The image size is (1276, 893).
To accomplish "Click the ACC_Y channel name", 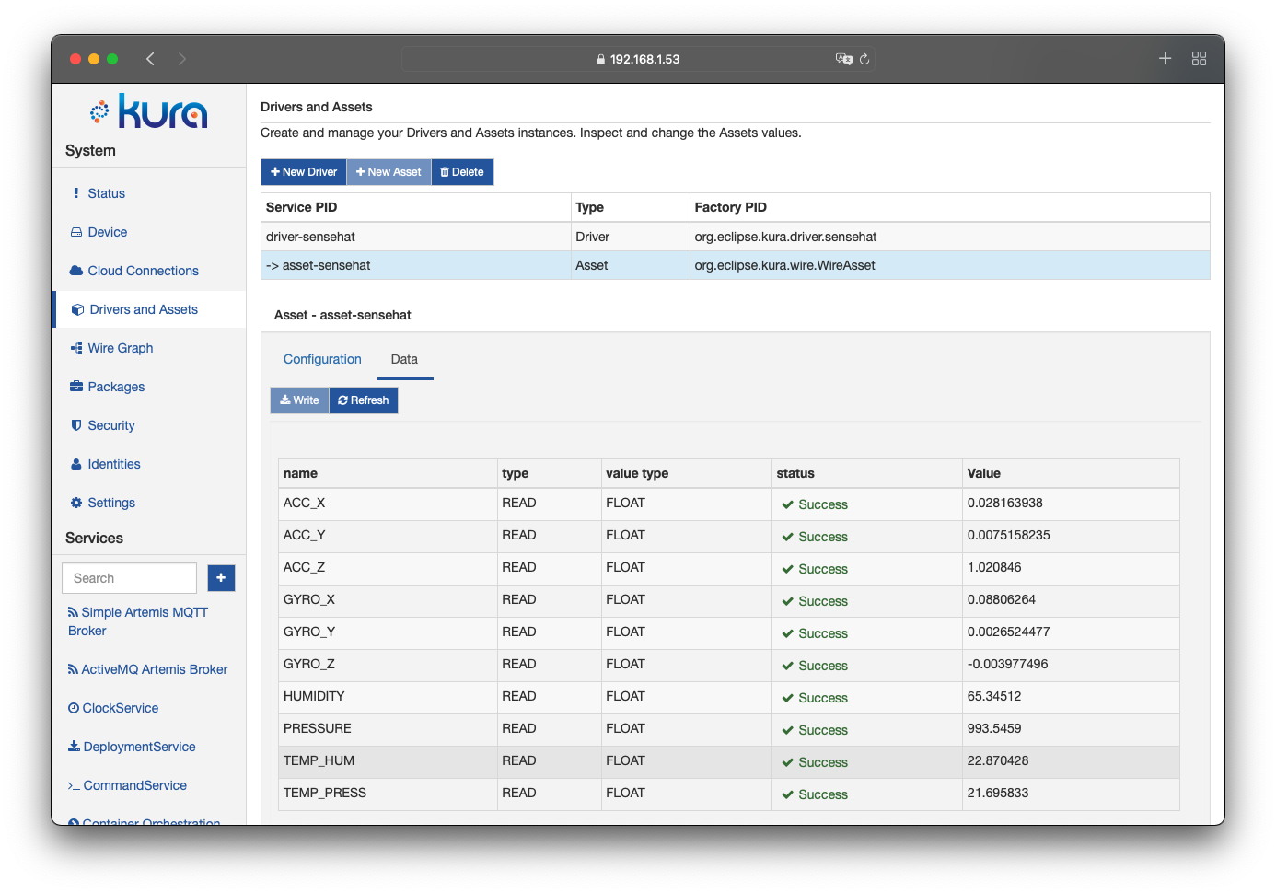I will 304,535.
